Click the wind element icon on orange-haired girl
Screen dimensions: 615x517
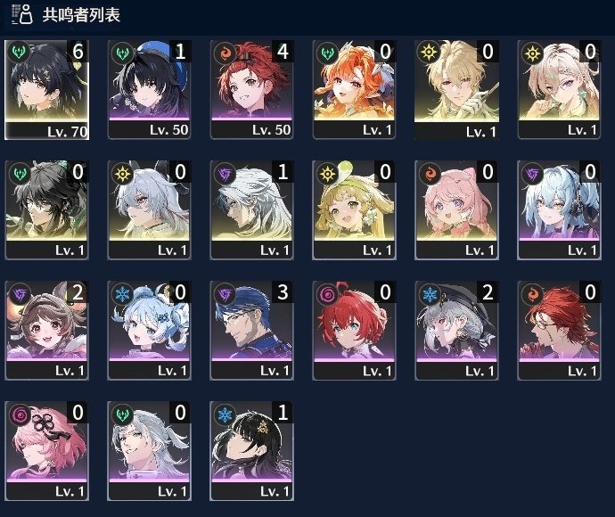327,53
